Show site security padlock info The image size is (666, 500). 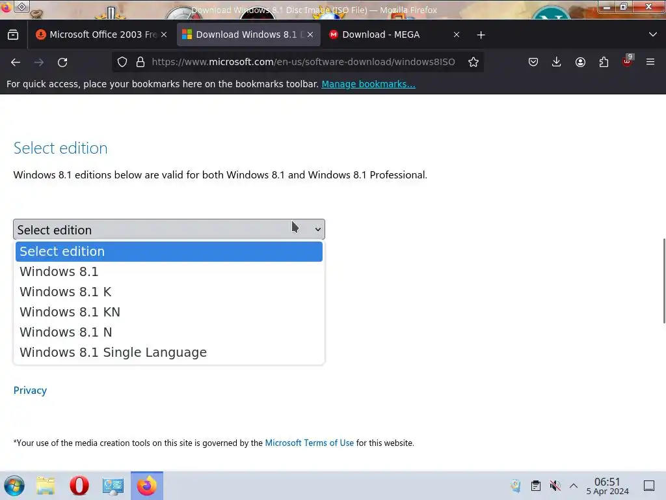(140, 62)
